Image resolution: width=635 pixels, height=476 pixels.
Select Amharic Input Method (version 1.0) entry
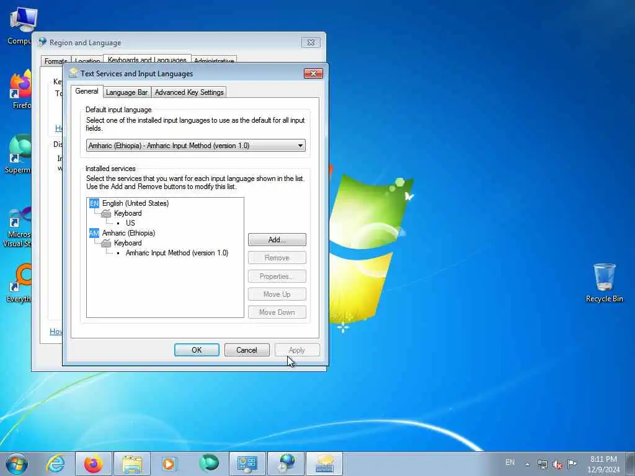click(177, 253)
